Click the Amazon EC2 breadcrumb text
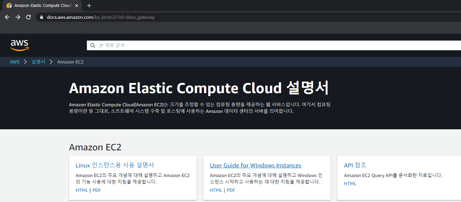Image resolution: width=461 pixels, height=202 pixels. point(70,62)
